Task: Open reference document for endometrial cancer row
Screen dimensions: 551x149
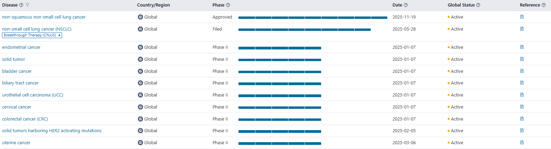Action: tap(522, 47)
